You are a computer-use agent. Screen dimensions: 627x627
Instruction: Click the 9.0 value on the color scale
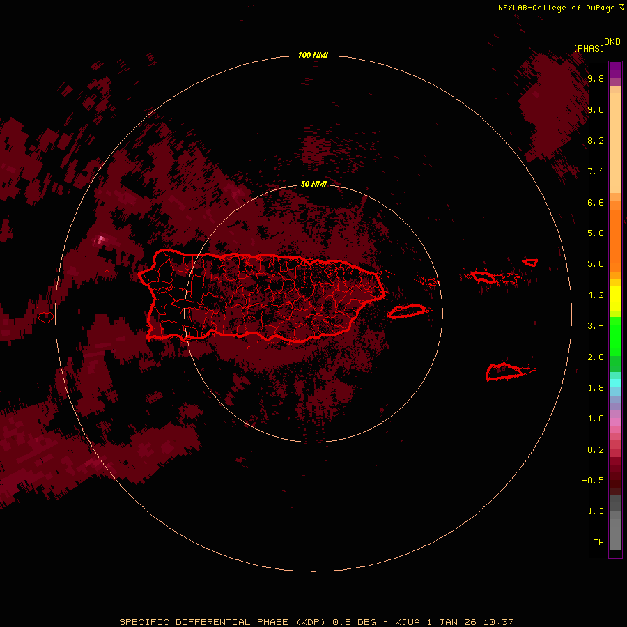point(596,109)
